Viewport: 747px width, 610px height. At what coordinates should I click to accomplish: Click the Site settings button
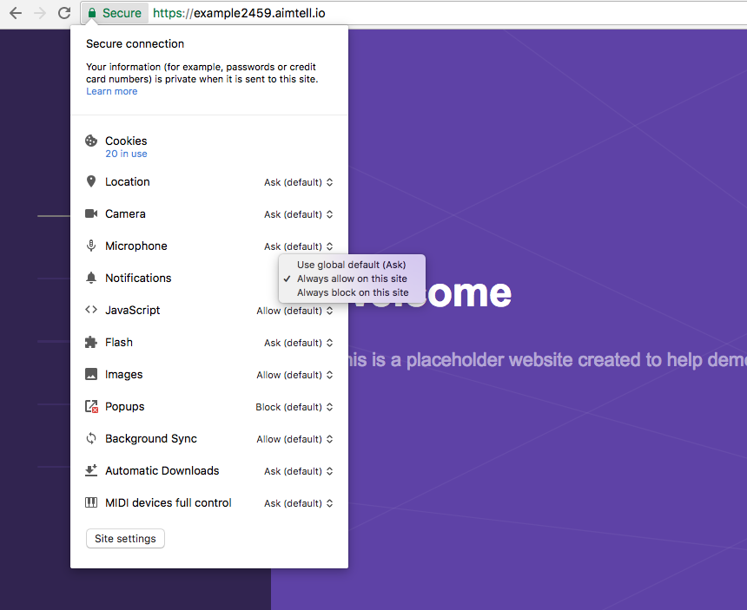(x=125, y=539)
